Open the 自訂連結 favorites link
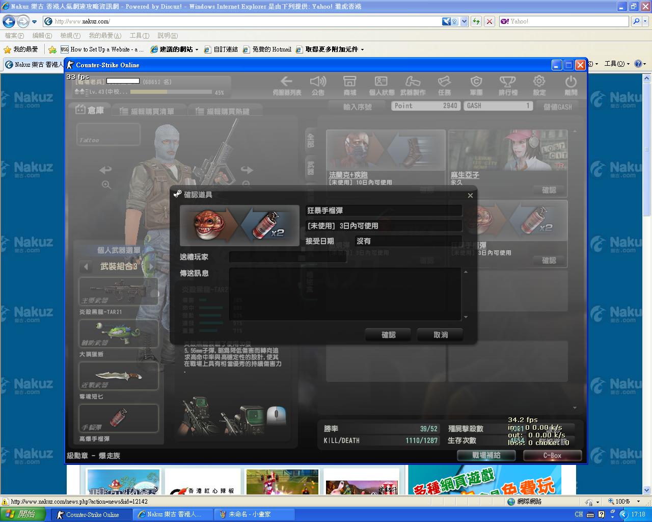 click(x=221, y=49)
